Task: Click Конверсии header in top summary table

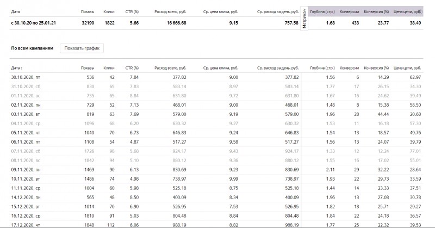Action: pyautogui.click(x=349, y=11)
